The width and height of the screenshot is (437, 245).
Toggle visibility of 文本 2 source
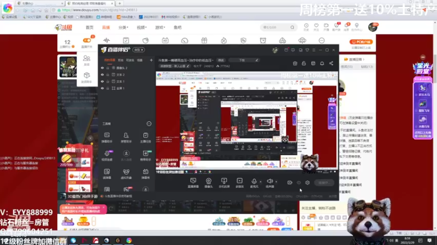point(102,75)
